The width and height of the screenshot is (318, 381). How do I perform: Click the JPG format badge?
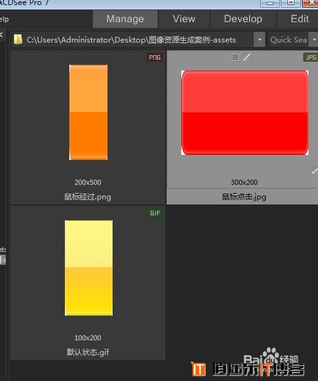pos(311,57)
